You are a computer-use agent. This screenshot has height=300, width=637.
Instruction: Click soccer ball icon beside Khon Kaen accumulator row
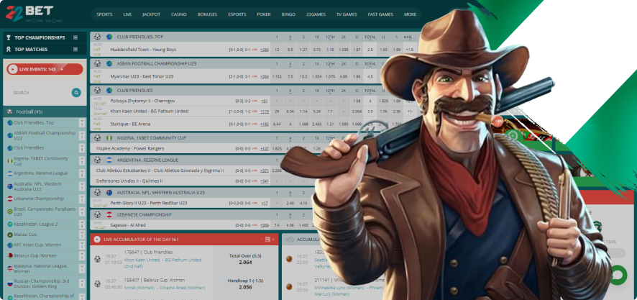97,258
